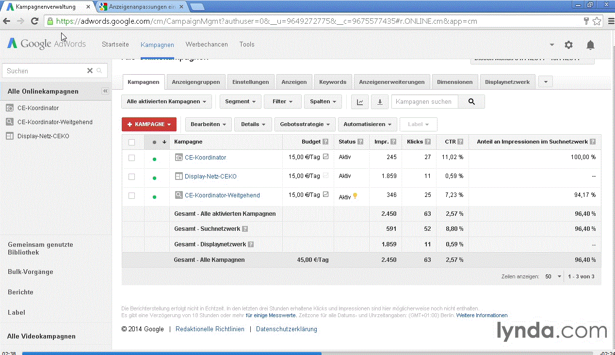Reload the page with browser refresh icon
The height and width of the screenshot is (355, 615).
(x=34, y=21)
